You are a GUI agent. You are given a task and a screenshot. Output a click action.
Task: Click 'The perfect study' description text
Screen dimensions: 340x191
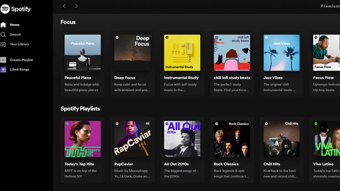(227, 84)
